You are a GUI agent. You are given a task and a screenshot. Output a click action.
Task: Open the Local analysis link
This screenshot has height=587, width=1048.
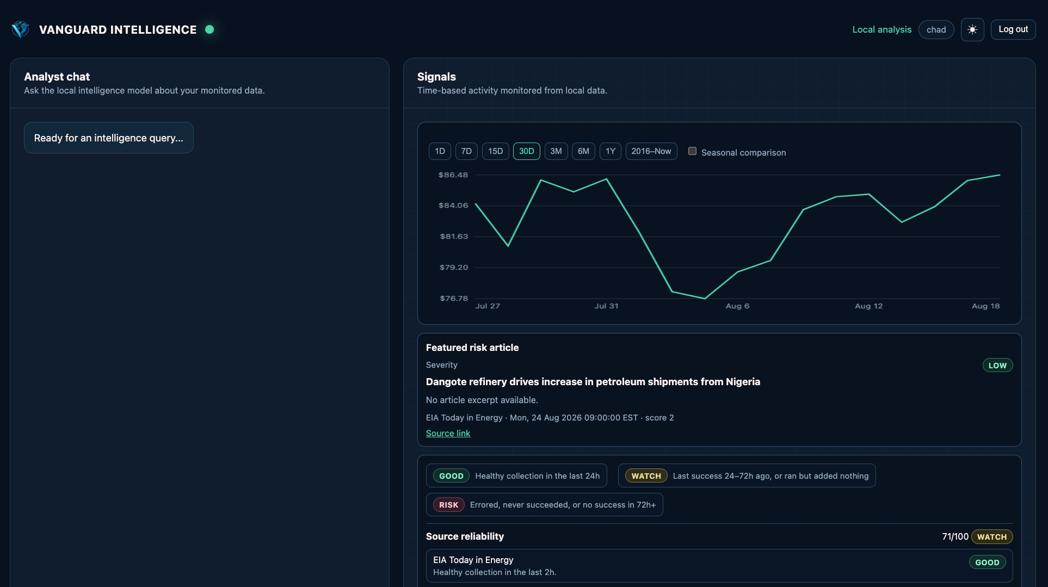tap(881, 29)
